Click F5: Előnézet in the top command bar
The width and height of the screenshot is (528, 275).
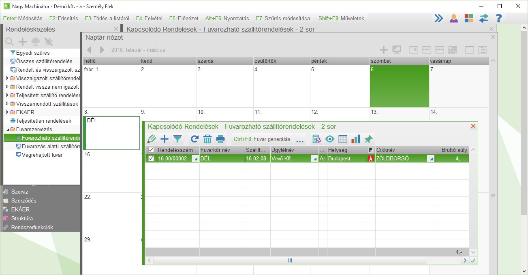184,18
